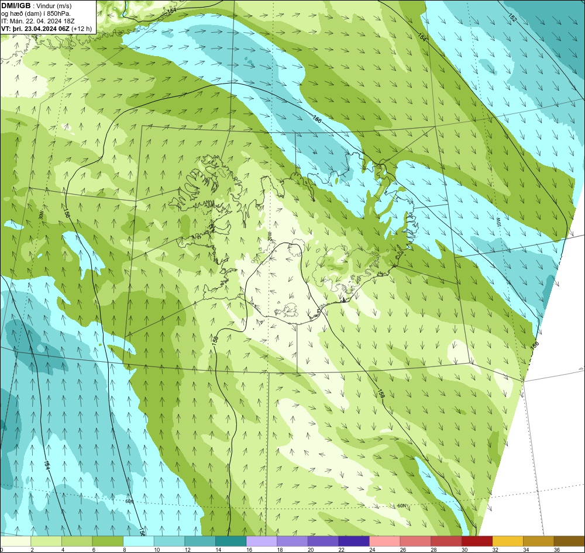
Task: Select the 2–4 m/s light green legend swatch
Action: pos(46,541)
